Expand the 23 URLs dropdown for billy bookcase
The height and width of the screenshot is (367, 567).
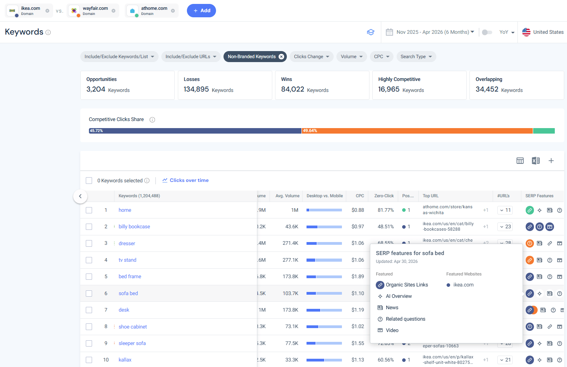505,227
